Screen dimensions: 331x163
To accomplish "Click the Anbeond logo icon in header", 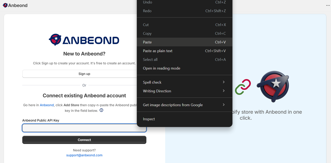I will click(5, 5).
